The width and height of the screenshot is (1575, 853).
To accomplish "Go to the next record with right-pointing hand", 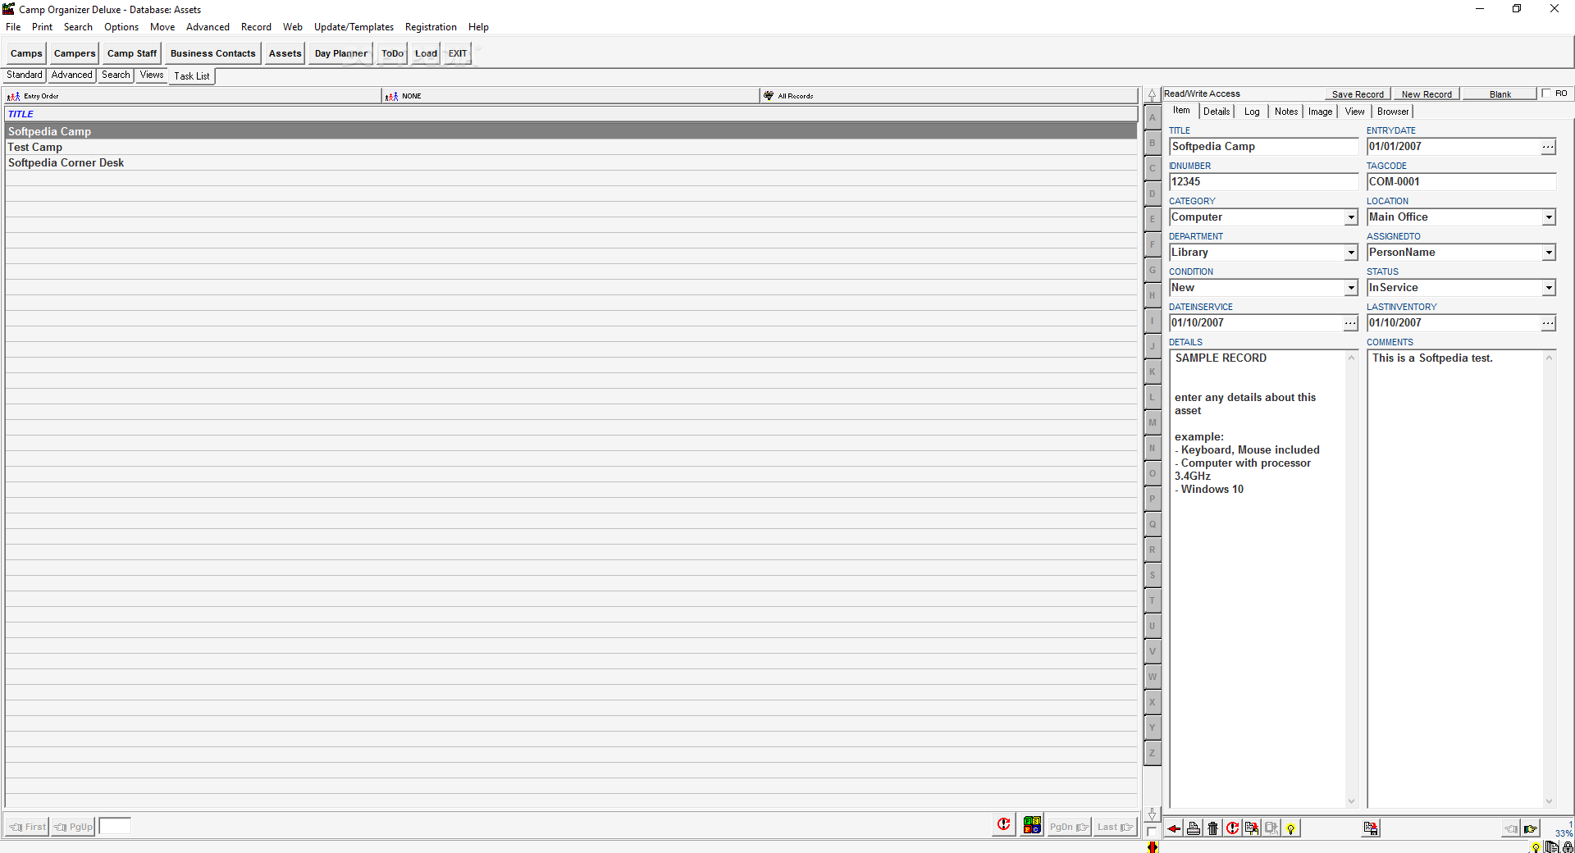I will coord(1531,828).
